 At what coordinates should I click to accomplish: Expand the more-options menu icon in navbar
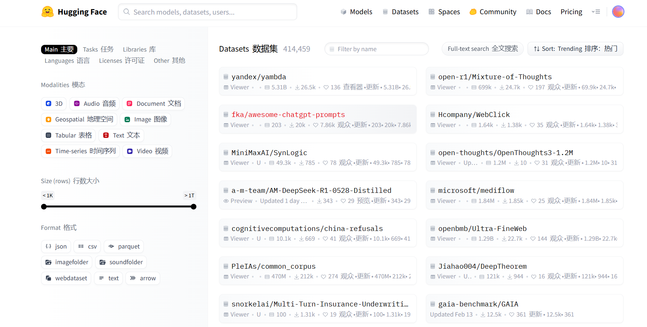point(596,12)
